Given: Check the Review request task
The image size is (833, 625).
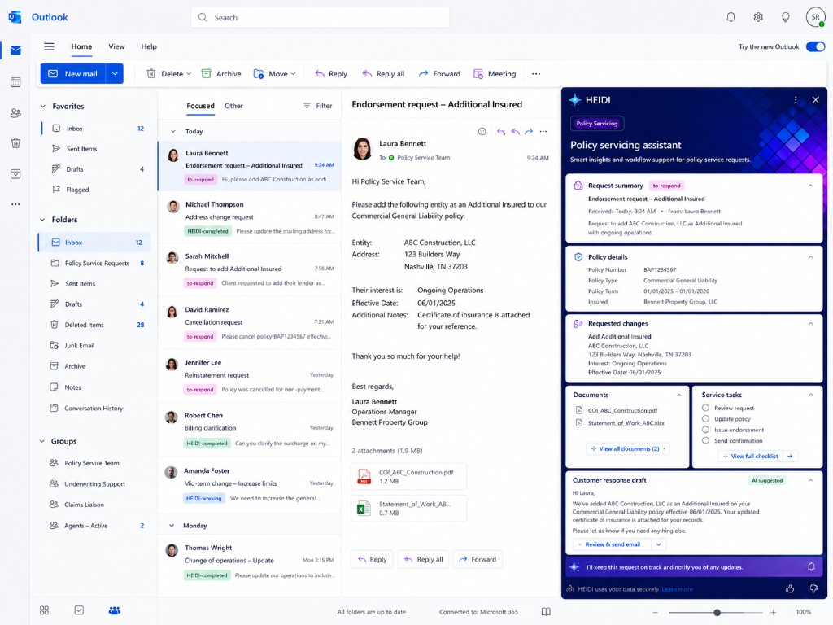Looking at the screenshot, I should pyautogui.click(x=705, y=408).
